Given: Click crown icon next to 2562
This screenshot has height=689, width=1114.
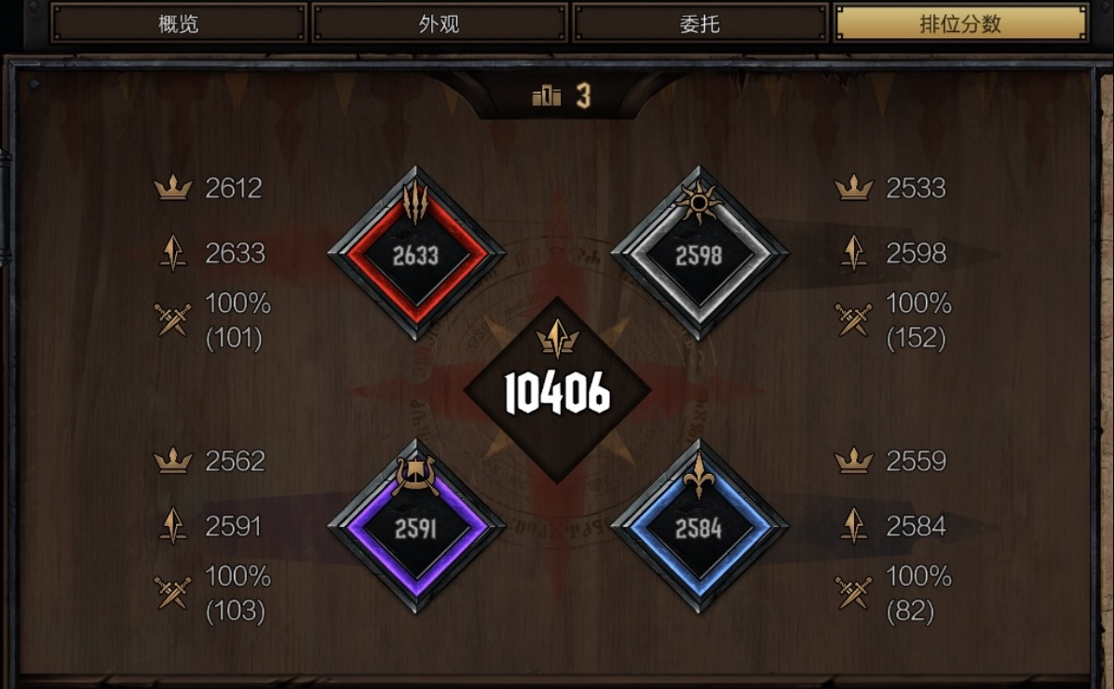Looking at the screenshot, I should click(172, 461).
